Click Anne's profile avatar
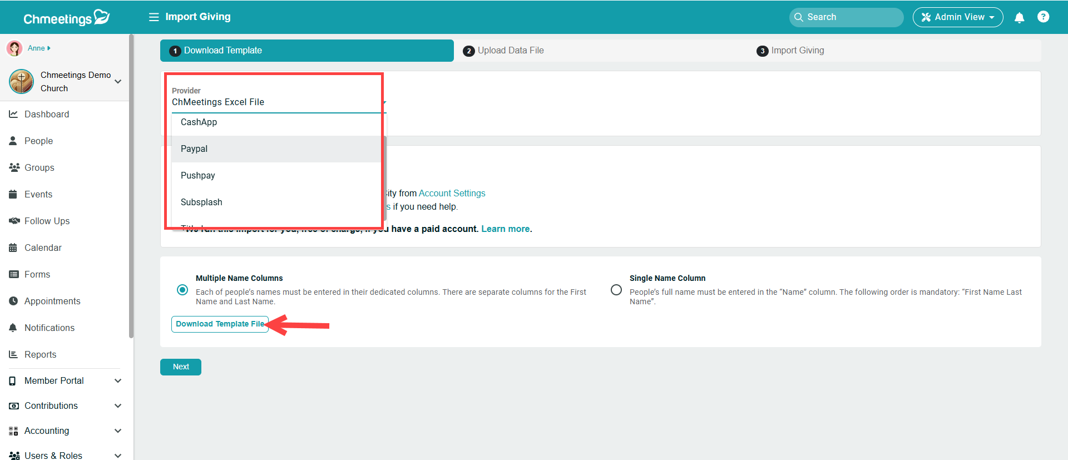The image size is (1068, 460). 14,48
